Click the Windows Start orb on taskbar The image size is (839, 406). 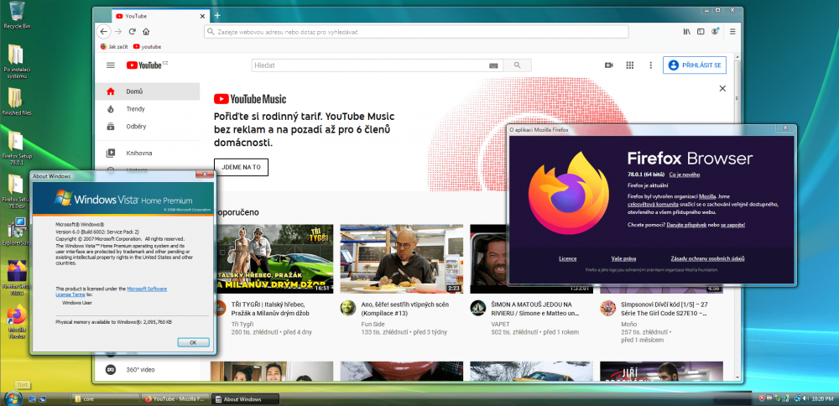tap(13, 398)
